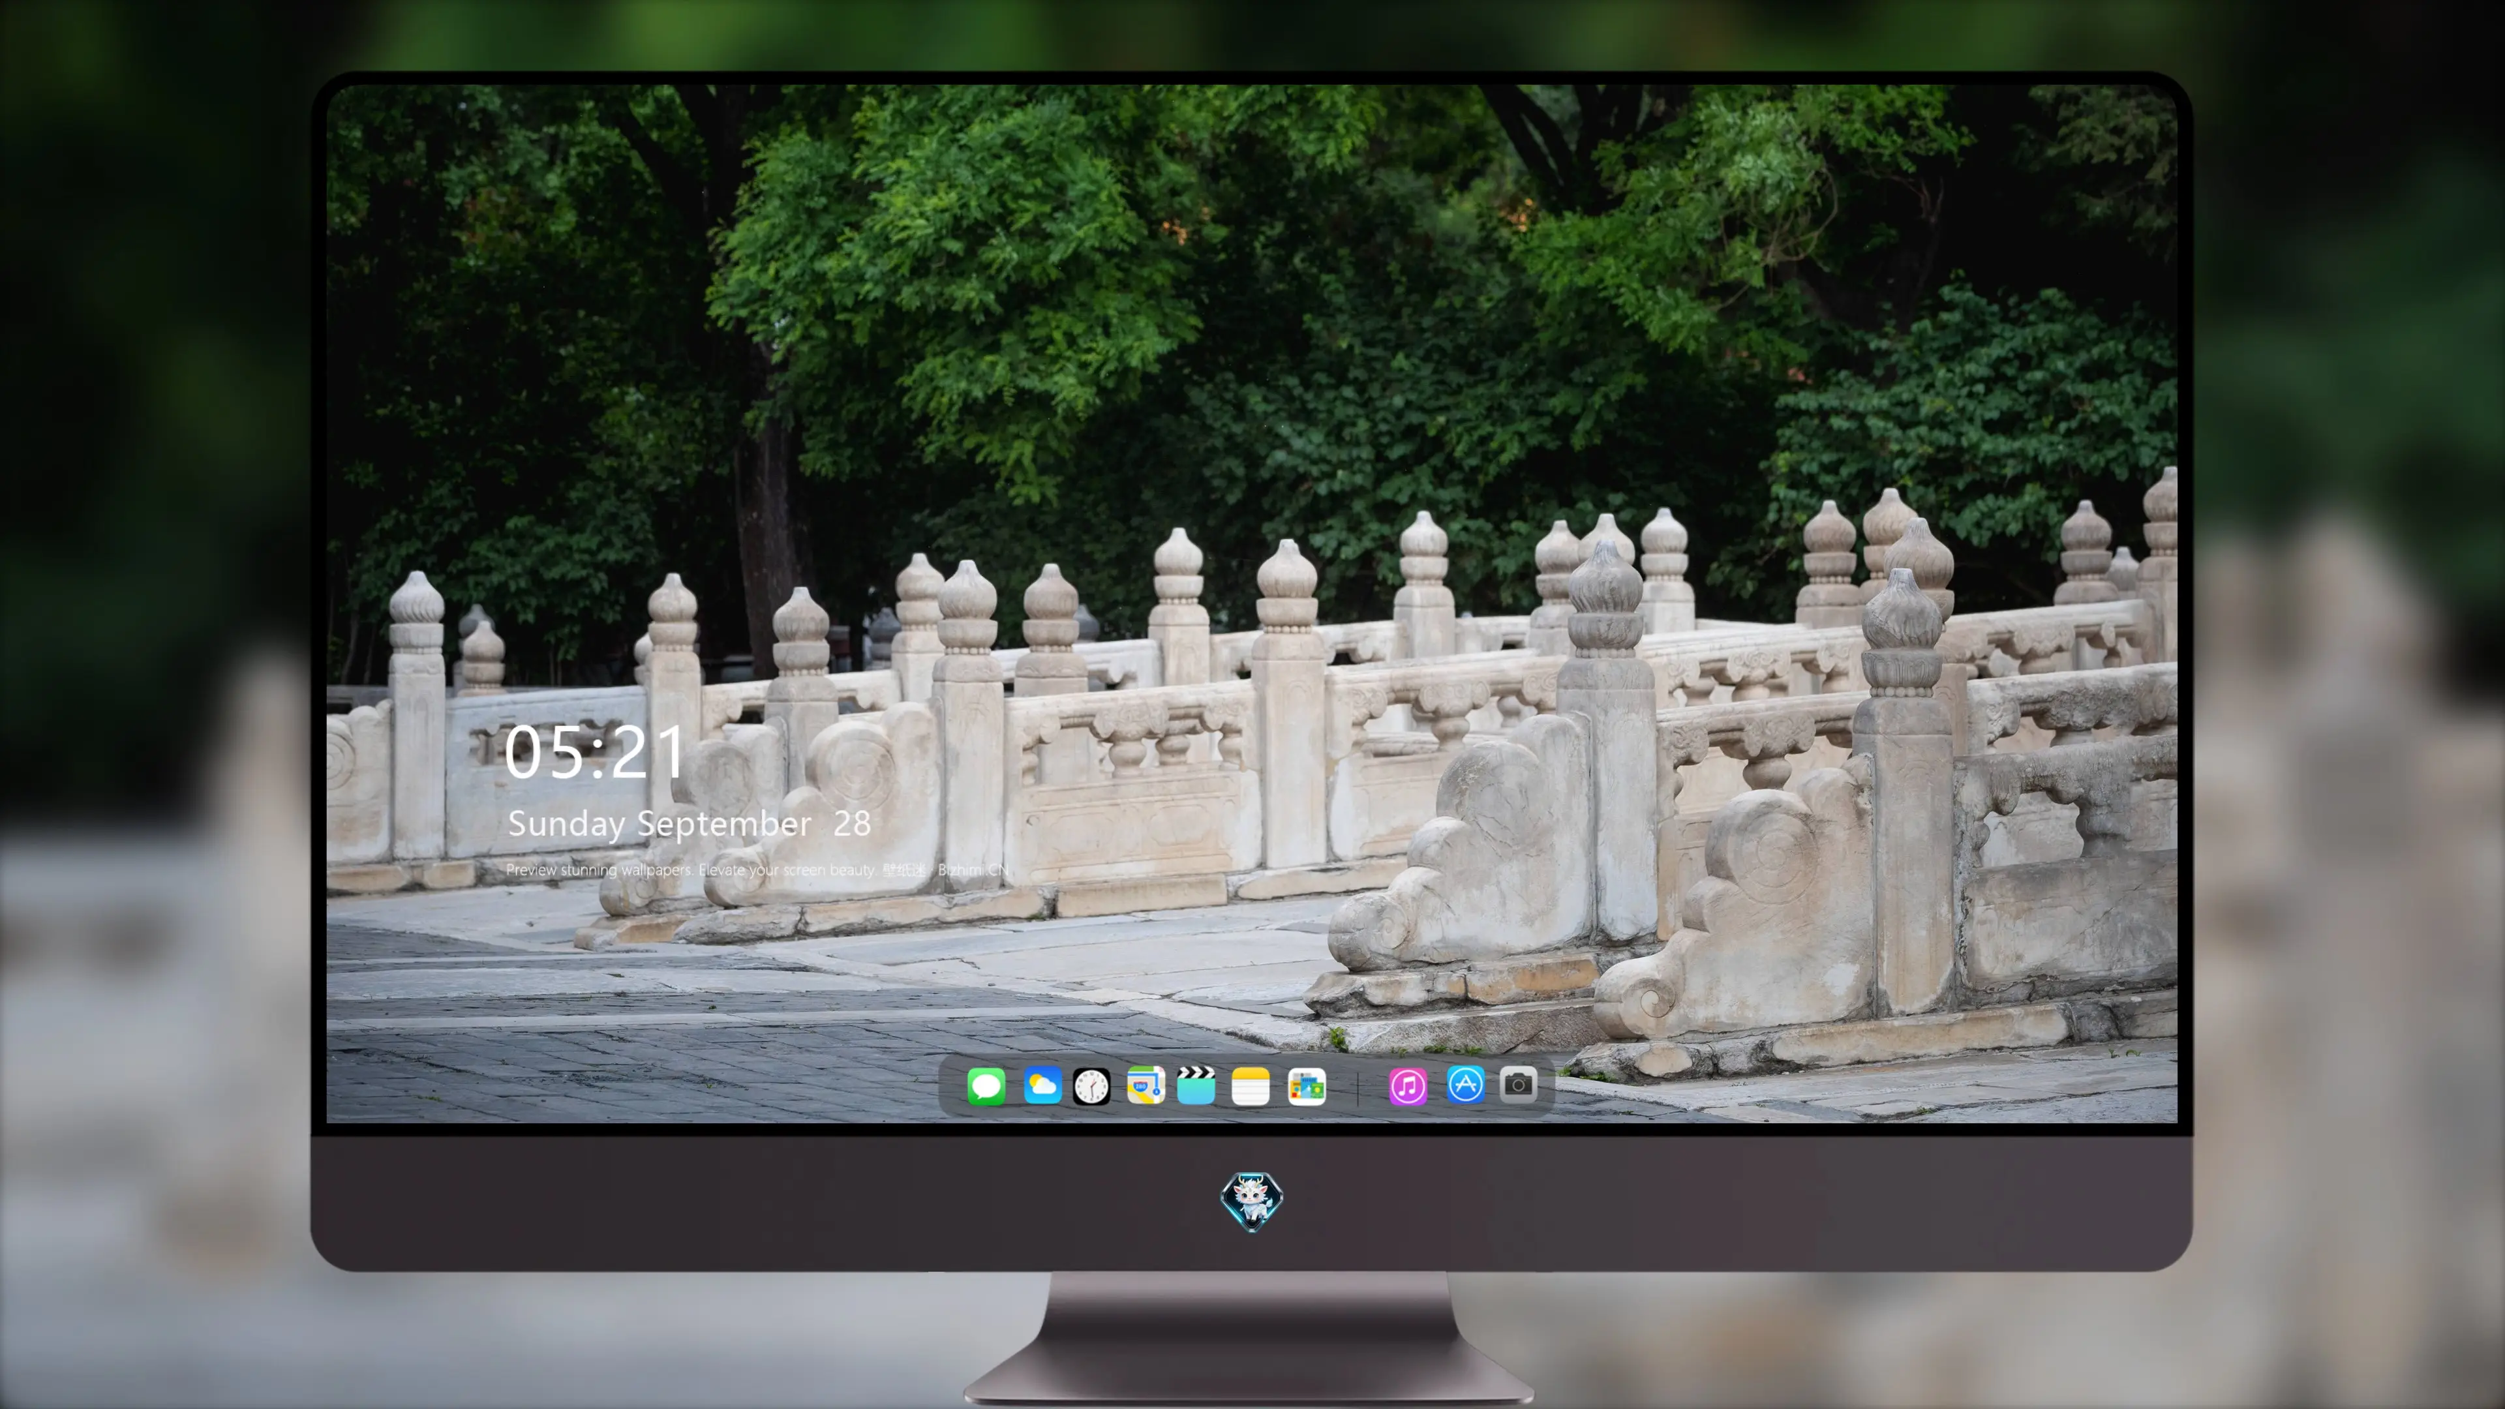2505x1409 pixels.
Task: Open the App Store in the dock
Action: (x=1465, y=1084)
